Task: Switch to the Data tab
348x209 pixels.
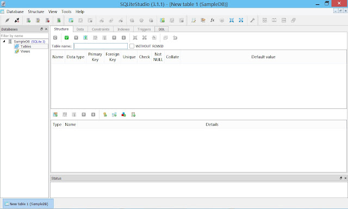Action: click(x=80, y=29)
